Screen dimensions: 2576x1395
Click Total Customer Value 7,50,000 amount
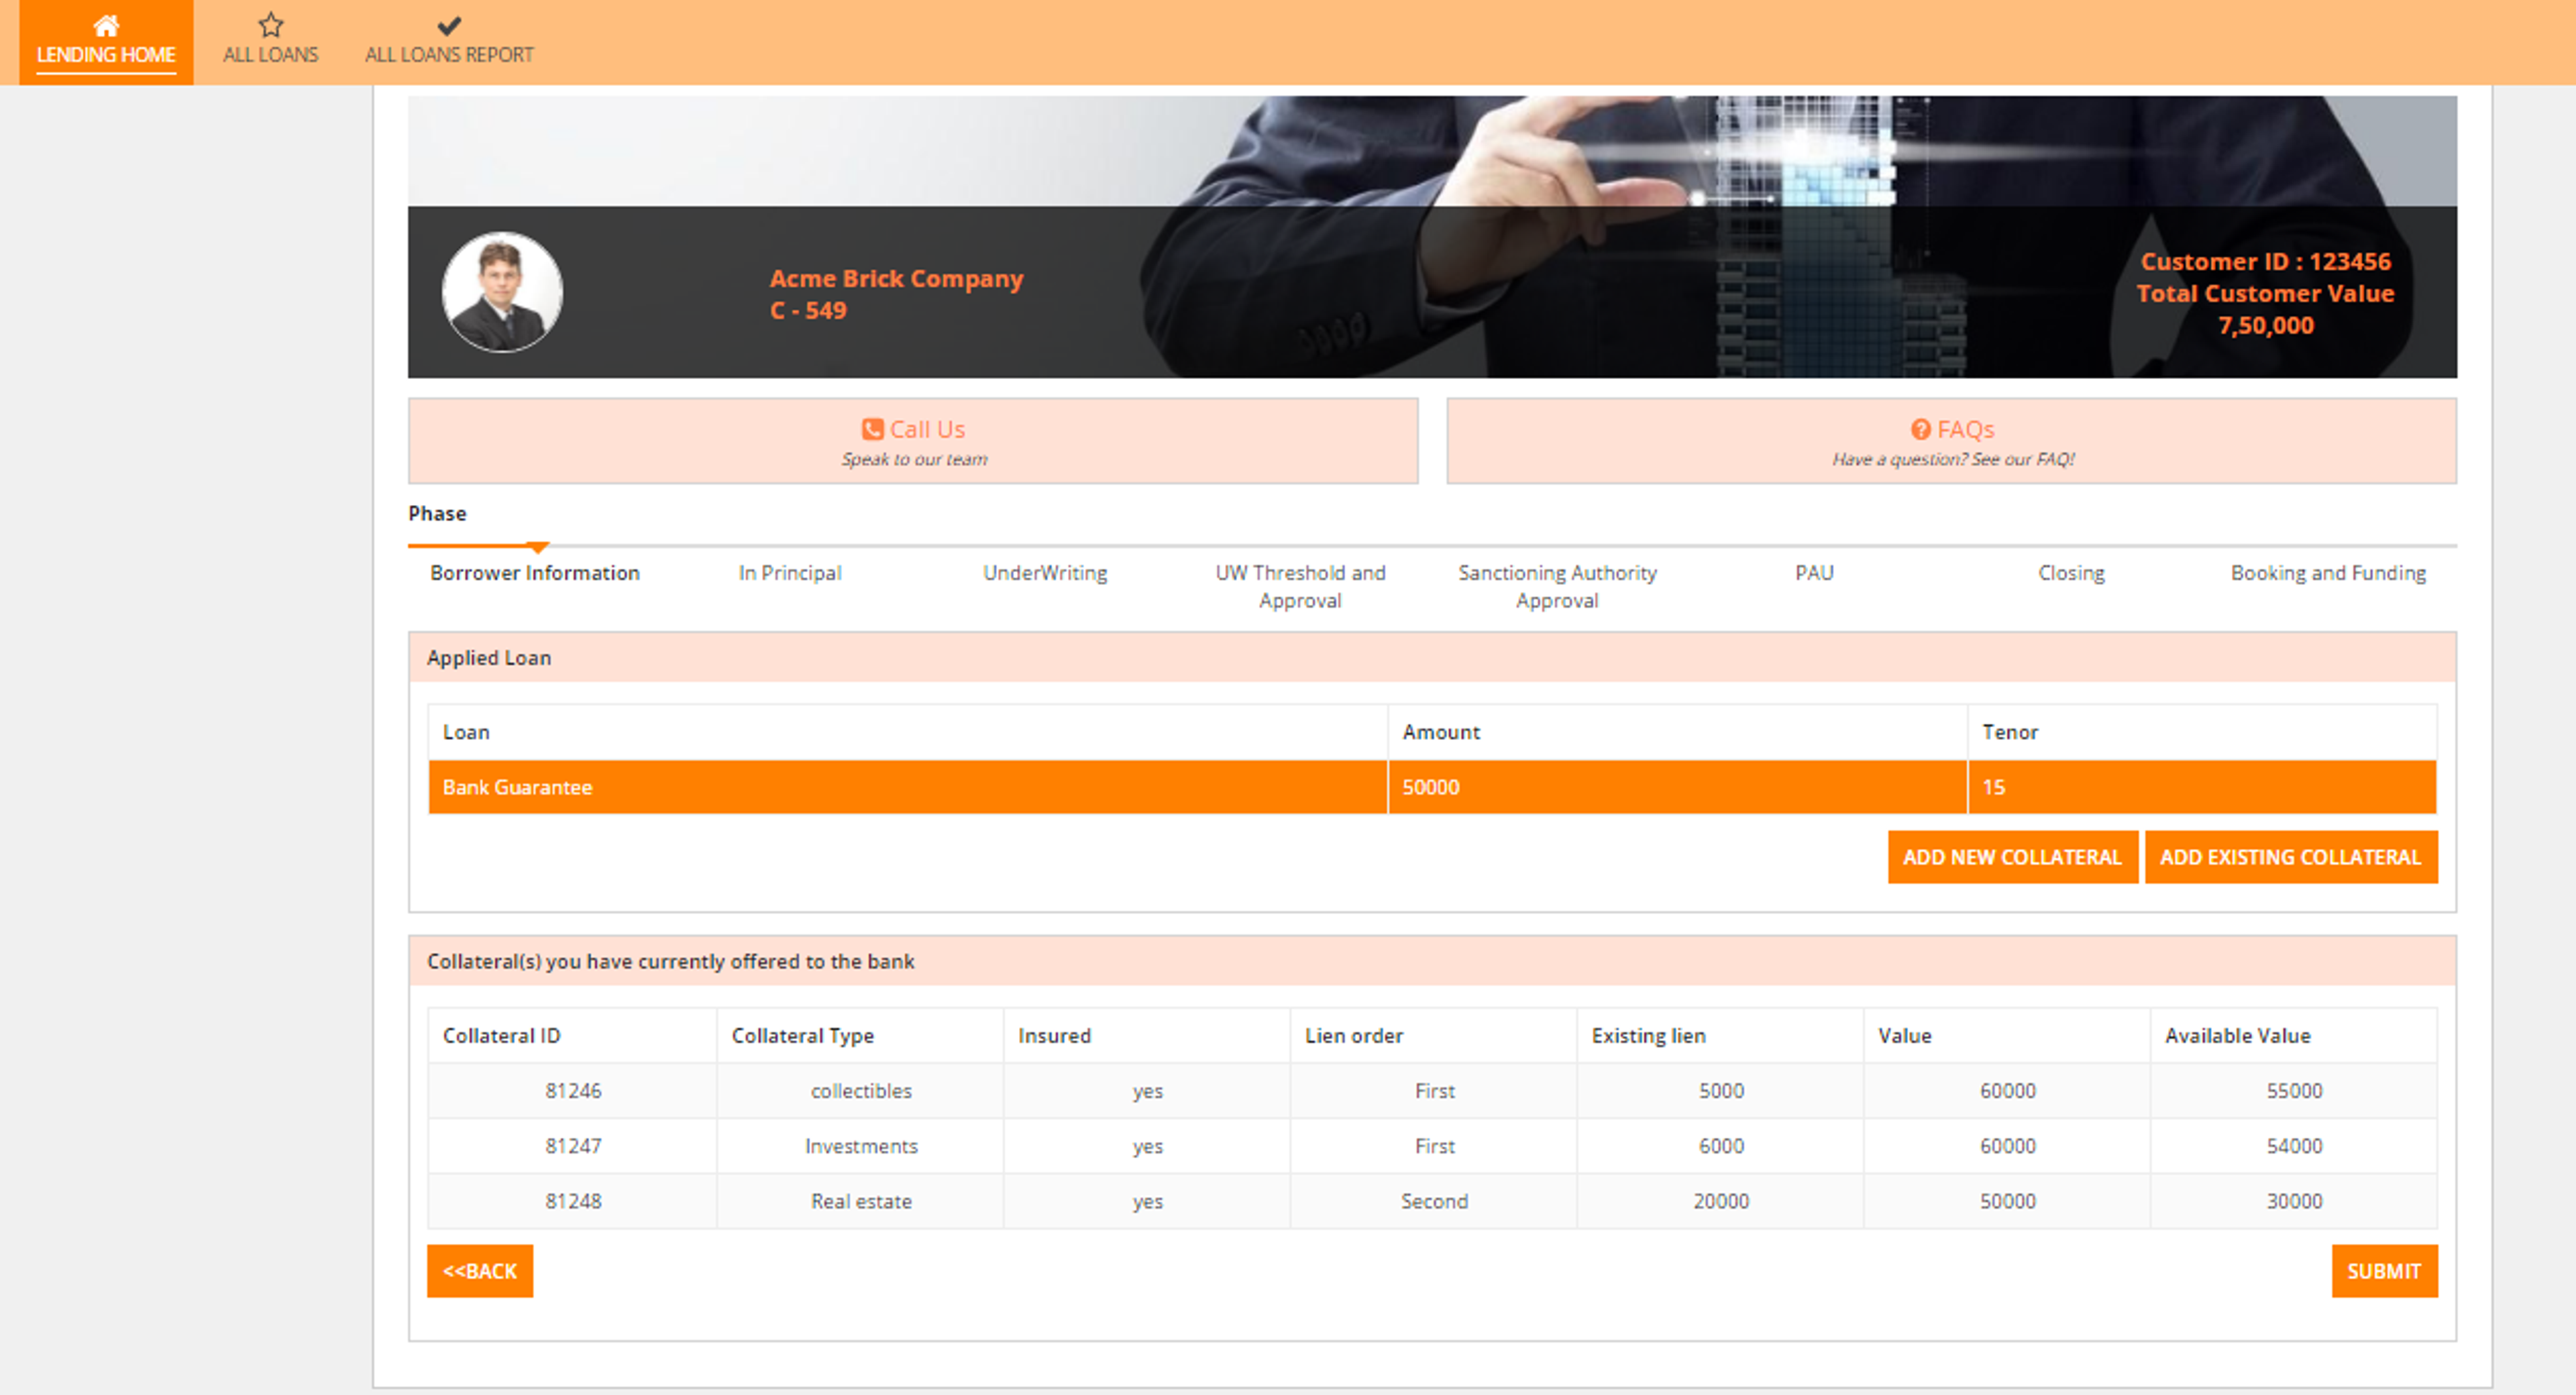(2265, 325)
